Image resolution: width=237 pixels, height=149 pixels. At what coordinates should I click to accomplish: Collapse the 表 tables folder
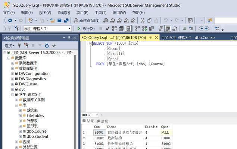pyautogui.click(x=16, y=105)
